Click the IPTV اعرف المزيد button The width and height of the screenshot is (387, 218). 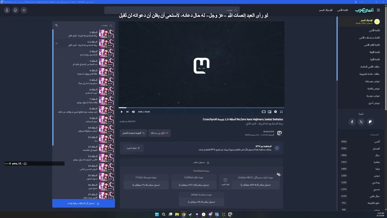pos(133,148)
